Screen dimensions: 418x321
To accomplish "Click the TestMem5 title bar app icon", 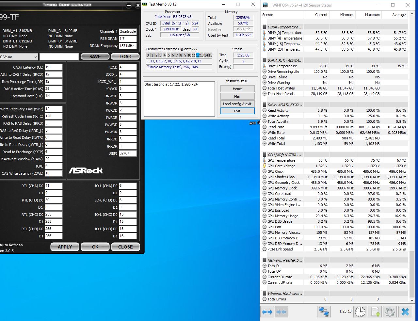I will click(145, 4).
